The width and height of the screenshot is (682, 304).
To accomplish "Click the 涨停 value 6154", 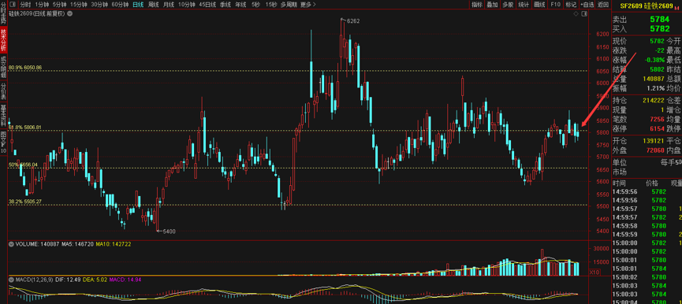I will [x=657, y=128].
